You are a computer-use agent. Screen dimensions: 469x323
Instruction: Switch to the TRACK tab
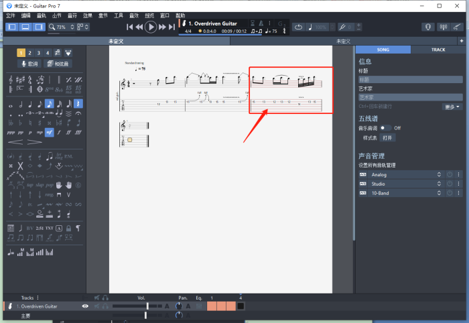coord(438,50)
